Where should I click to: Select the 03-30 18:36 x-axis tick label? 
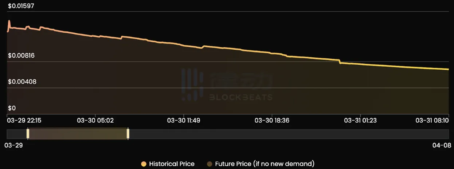272,120
